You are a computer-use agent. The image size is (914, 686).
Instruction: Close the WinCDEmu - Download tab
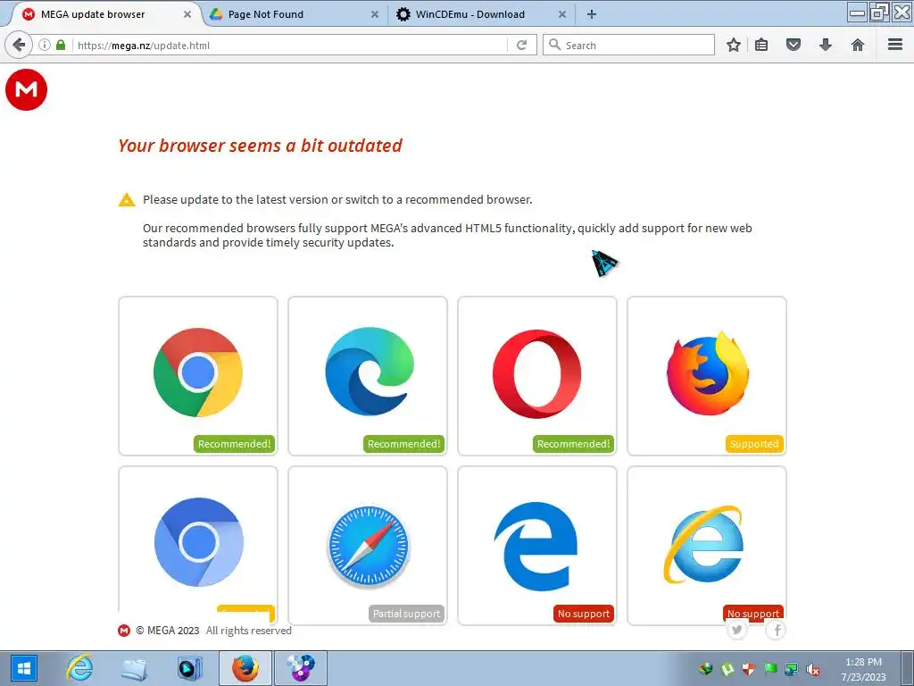(562, 14)
